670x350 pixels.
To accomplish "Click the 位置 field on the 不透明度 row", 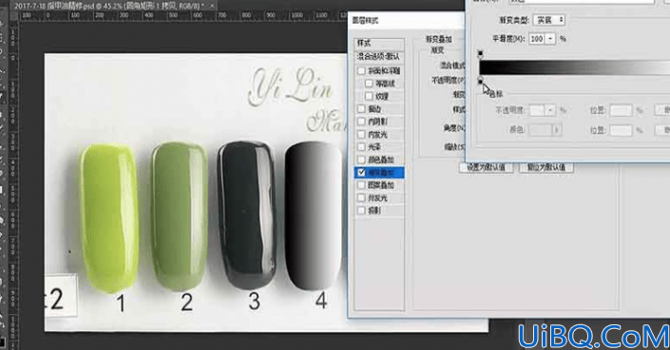I will coord(621,110).
